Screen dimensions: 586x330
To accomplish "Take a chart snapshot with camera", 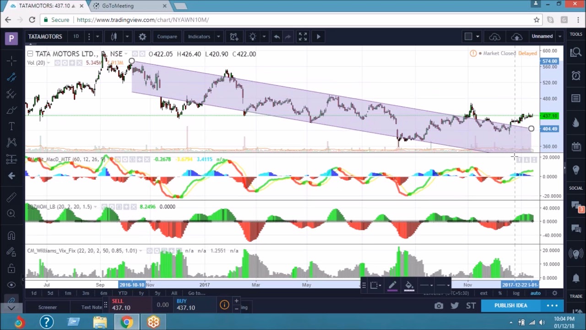I will 439,306.
